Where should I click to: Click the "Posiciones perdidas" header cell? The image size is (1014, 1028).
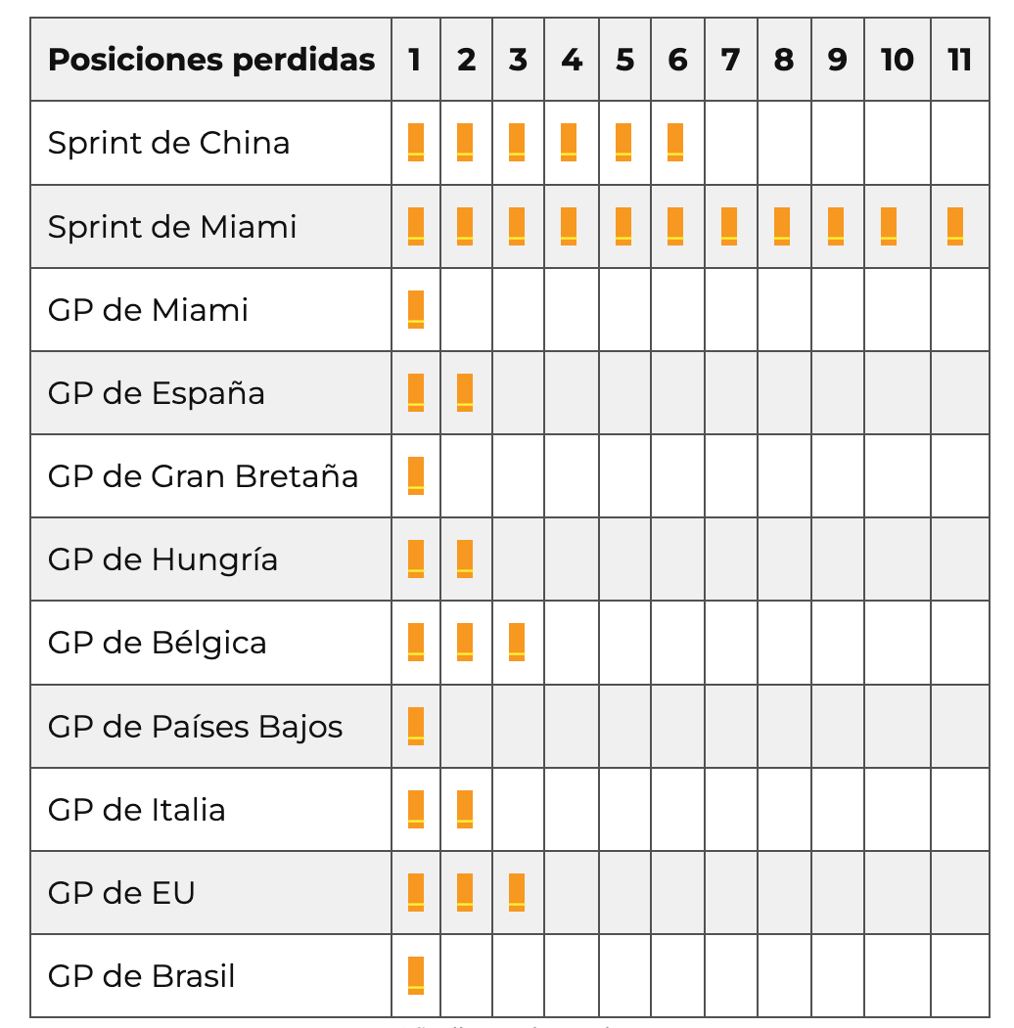211,60
